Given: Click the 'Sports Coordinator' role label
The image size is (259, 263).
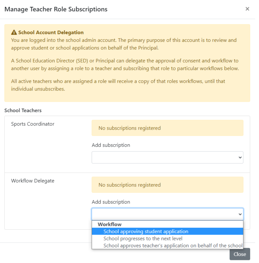Looking at the screenshot, I should click(33, 124).
